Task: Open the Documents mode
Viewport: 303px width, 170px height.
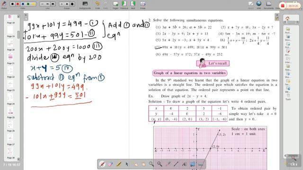Action: 268,5
